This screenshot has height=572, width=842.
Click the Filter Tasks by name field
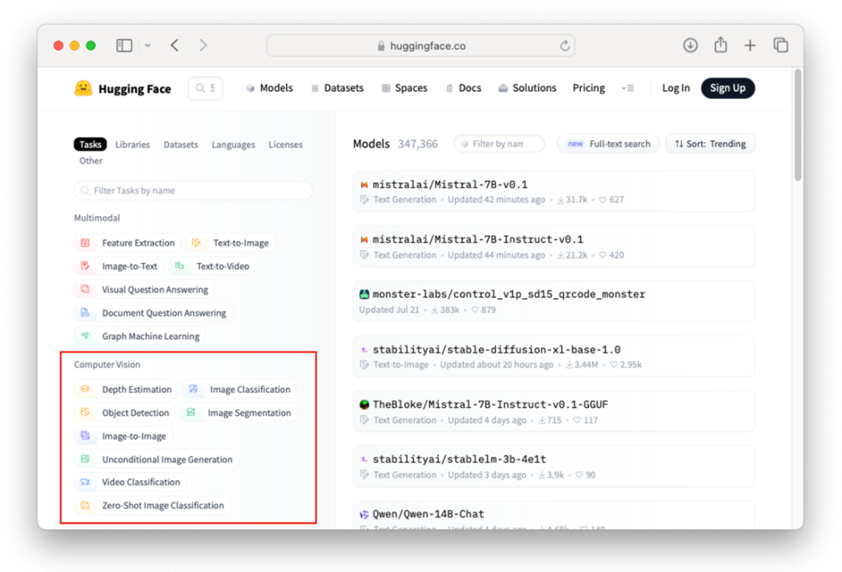pos(194,190)
